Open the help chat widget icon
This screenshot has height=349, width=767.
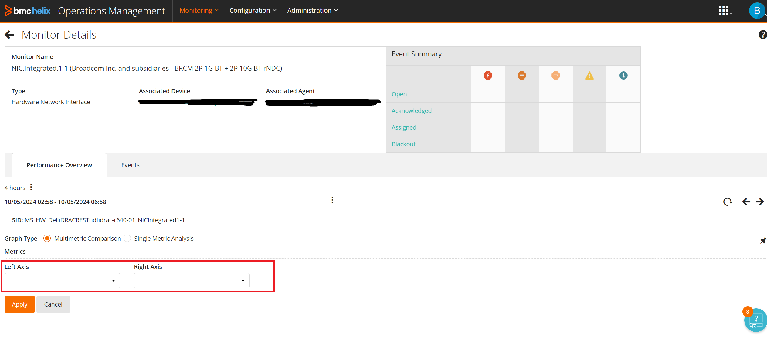point(755,320)
